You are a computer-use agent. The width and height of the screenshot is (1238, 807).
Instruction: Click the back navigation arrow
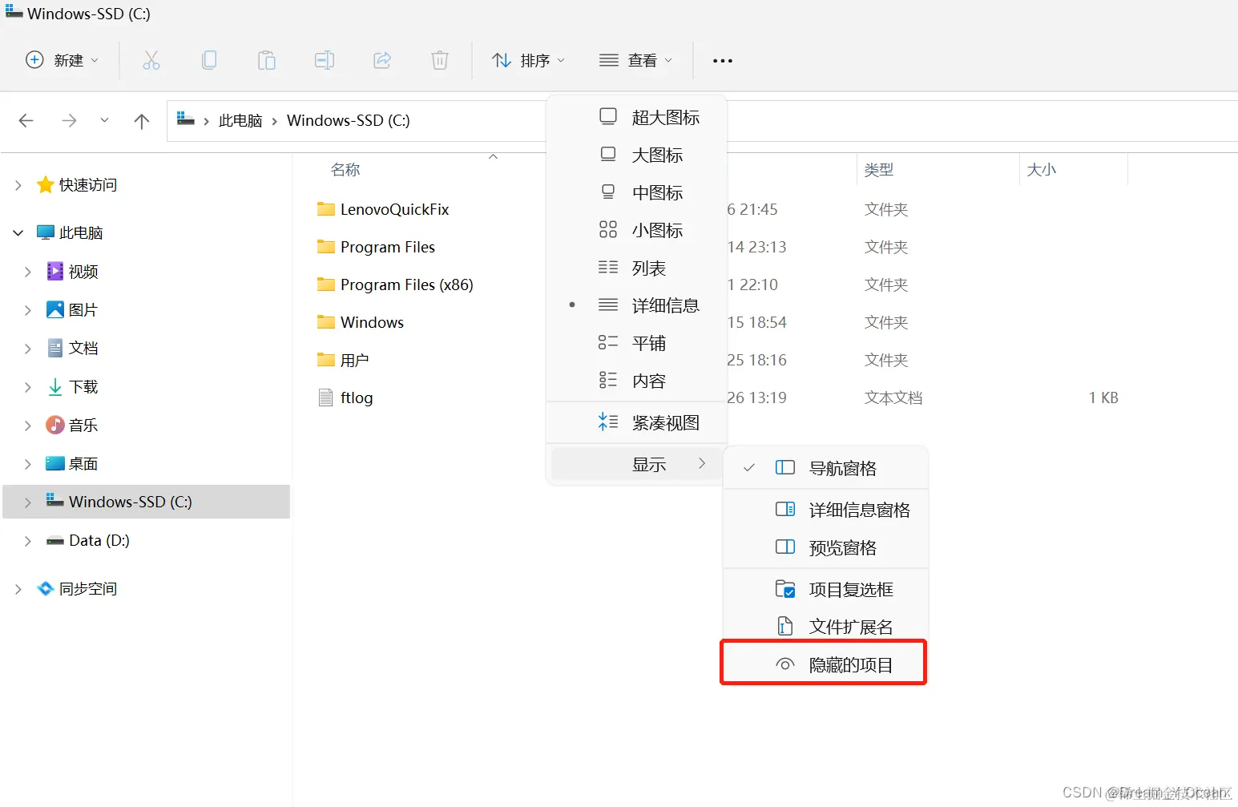(x=26, y=121)
